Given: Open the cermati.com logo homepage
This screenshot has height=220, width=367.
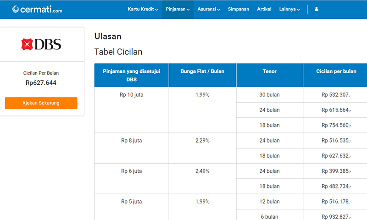Looking at the screenshot, I should pos(37,9).
